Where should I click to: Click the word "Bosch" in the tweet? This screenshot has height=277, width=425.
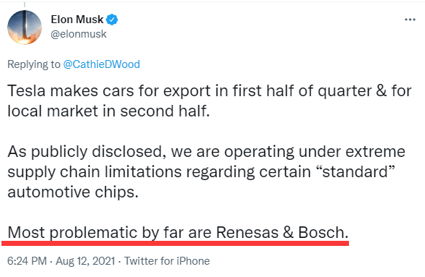[321, 232]
